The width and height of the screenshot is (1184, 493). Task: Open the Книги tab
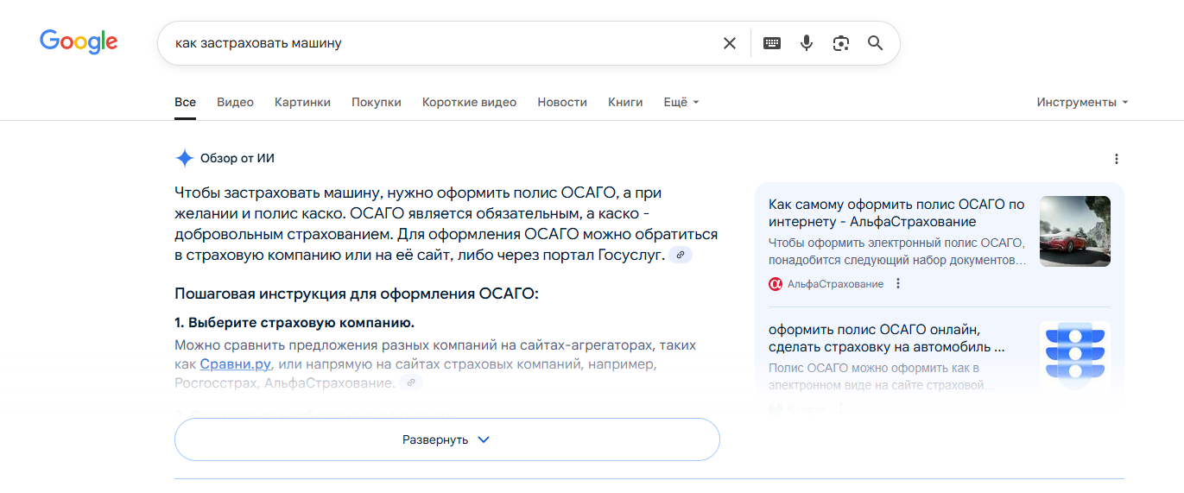coord(625,102)
